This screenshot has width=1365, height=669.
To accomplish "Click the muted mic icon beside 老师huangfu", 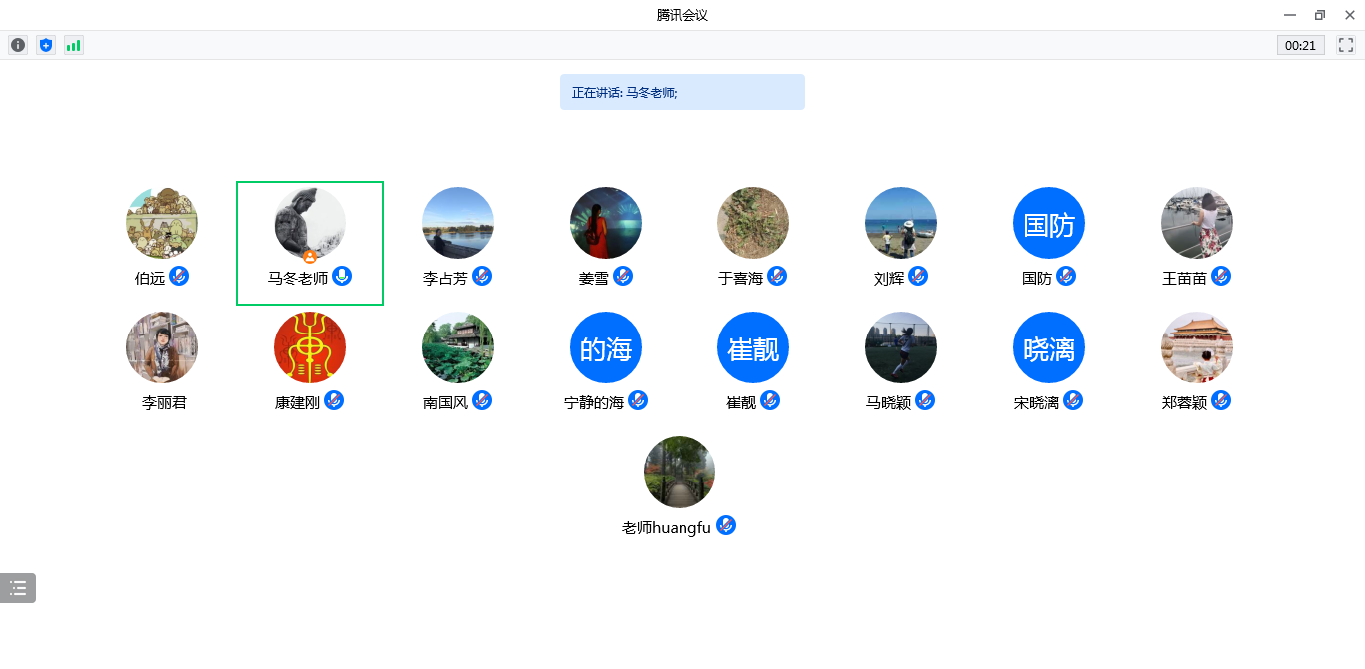I will [x=726, y=526].
